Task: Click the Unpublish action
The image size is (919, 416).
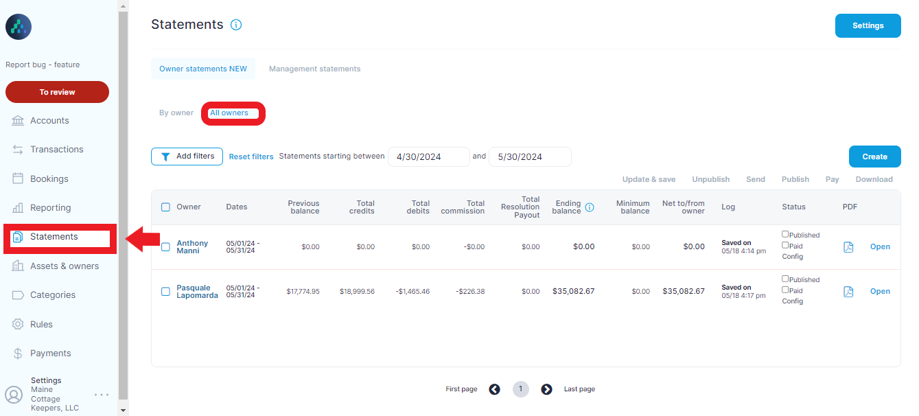Action: point(711,179)
